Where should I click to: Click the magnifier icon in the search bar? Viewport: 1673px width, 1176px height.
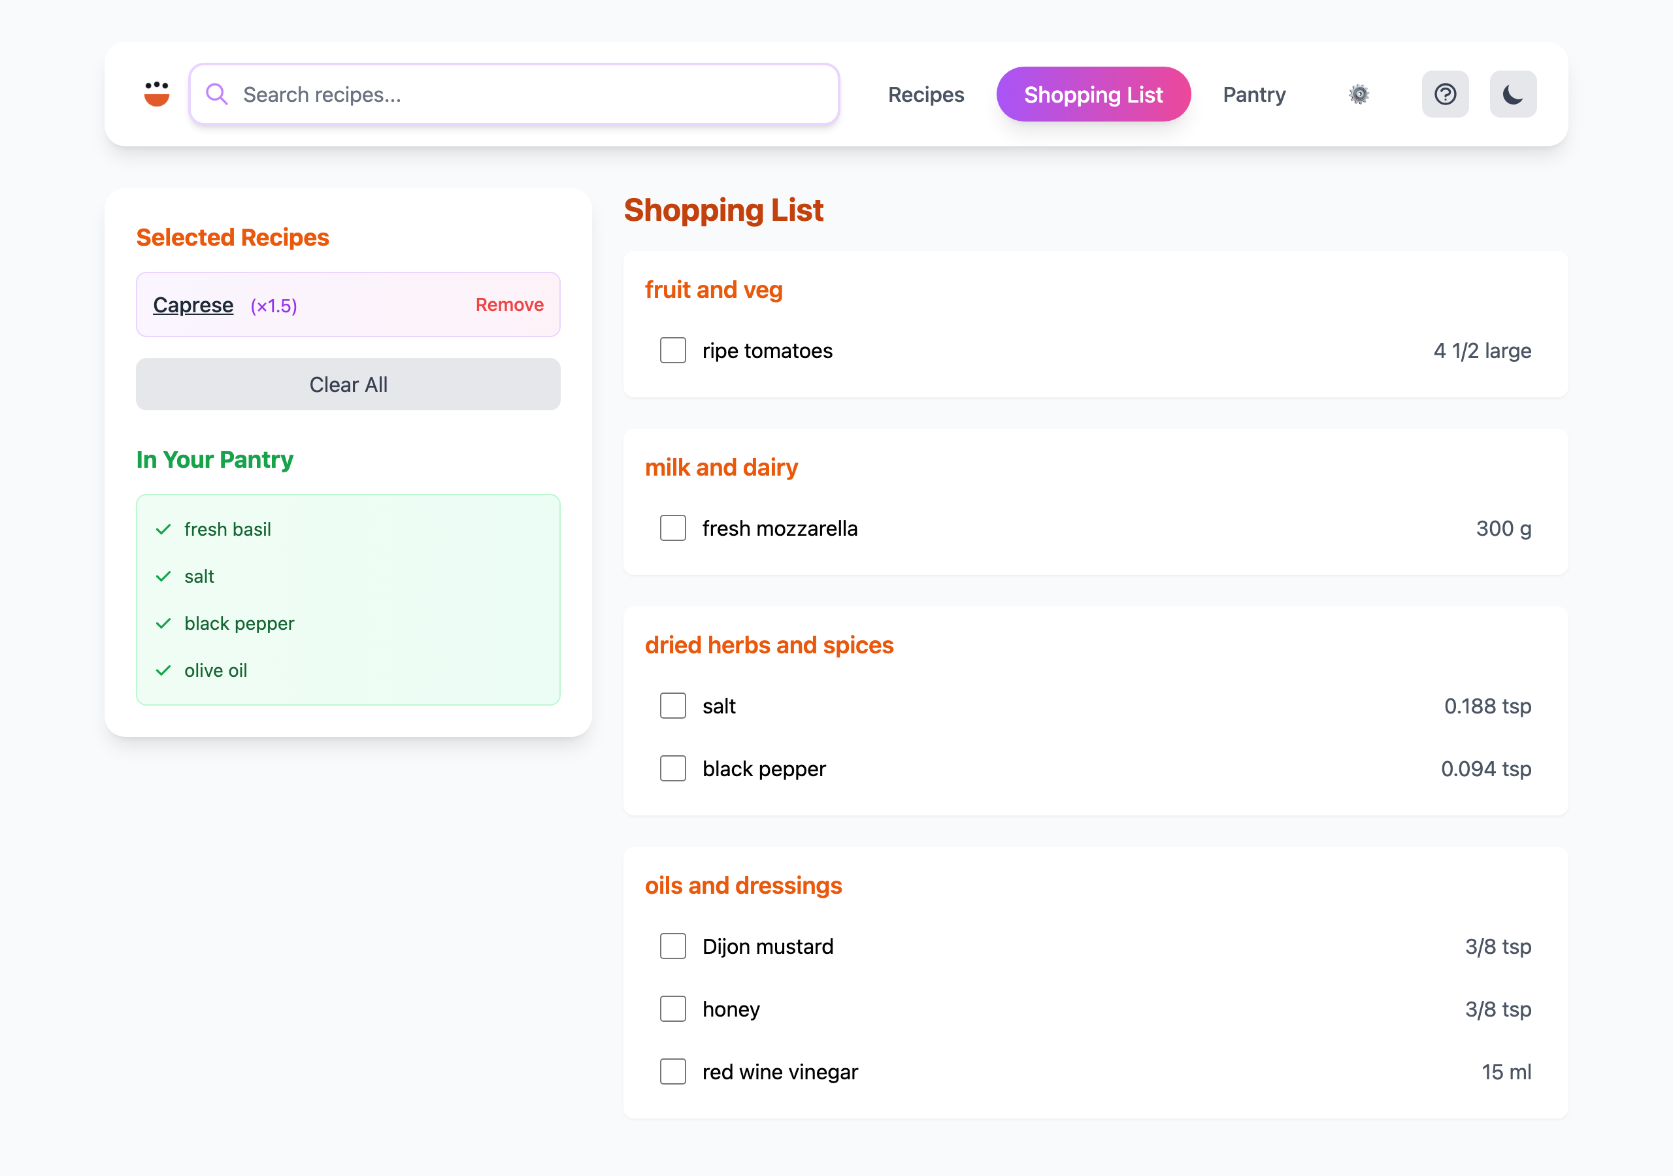click(x=216, y=93)
